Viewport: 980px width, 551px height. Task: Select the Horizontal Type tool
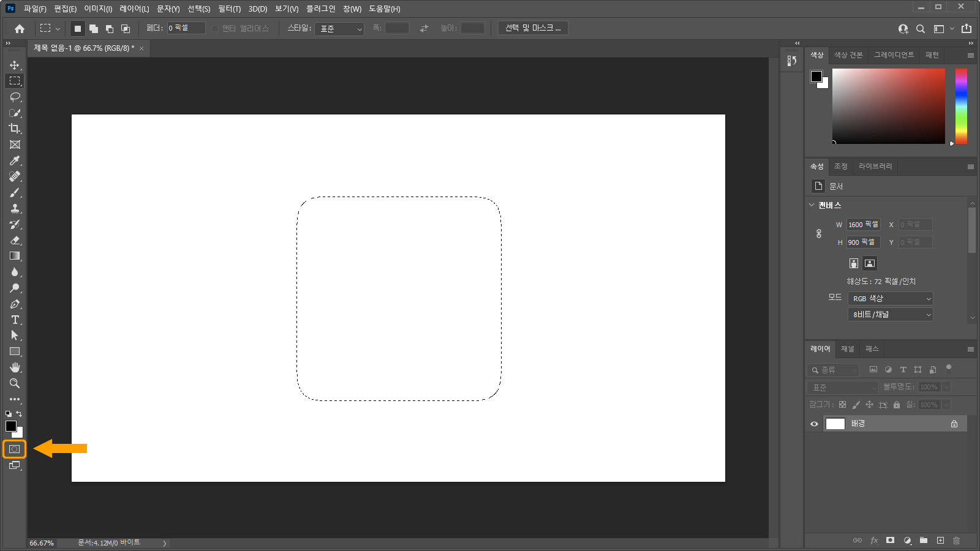click(x=15, y=320)
